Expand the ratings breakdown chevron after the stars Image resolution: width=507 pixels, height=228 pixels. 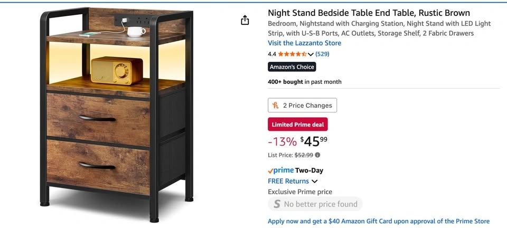point(311,54)
